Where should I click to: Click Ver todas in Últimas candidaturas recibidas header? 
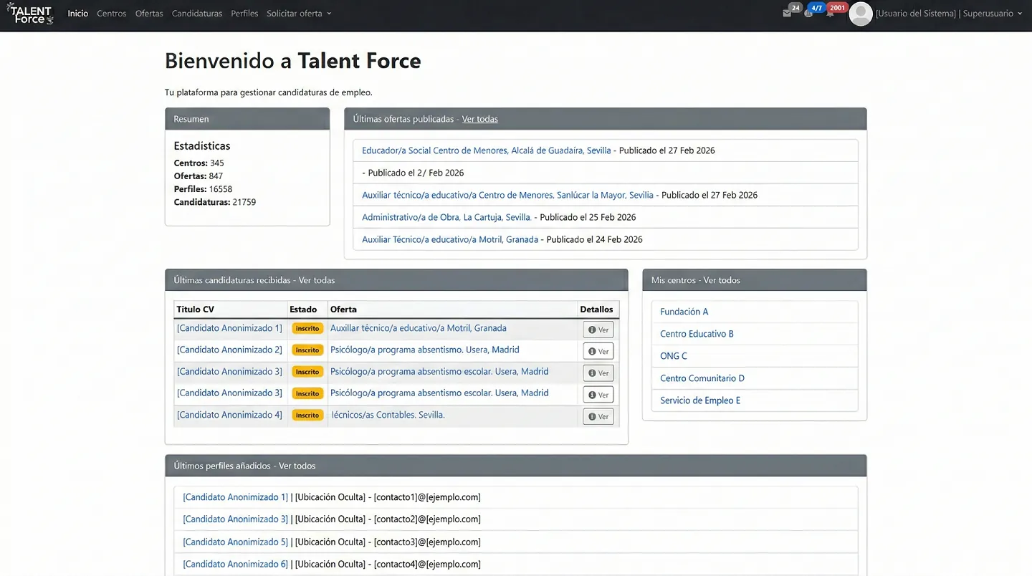pos(317,280)
